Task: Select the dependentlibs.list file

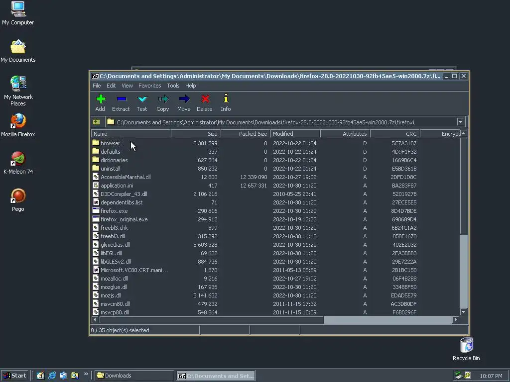Action: point(122,202)
